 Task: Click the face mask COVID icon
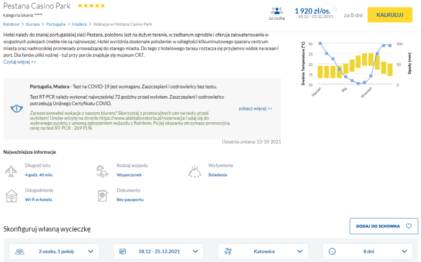coord(17,108)
